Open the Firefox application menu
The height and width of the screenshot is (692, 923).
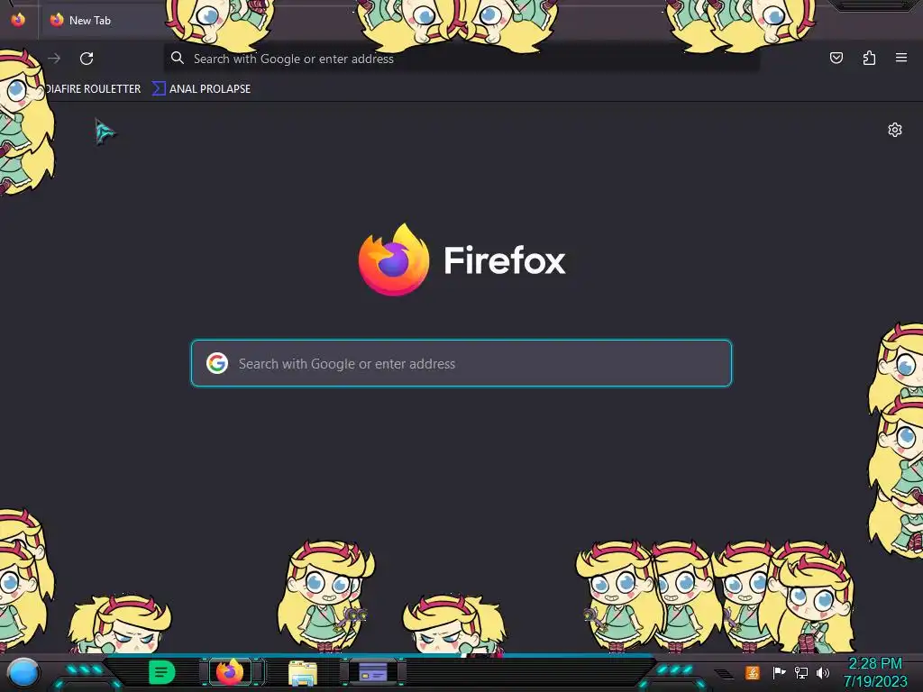click(x=901, y=58)
